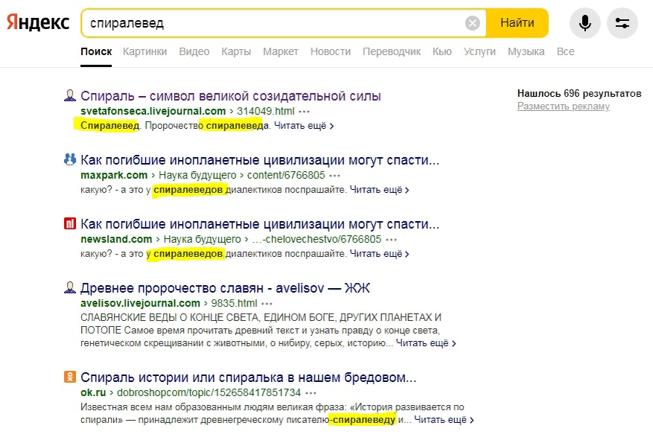Image resolution: width=653 pixels, height=443 pixels.
Task: Click the maxpark.com result favicon
Action: point(69,159)
